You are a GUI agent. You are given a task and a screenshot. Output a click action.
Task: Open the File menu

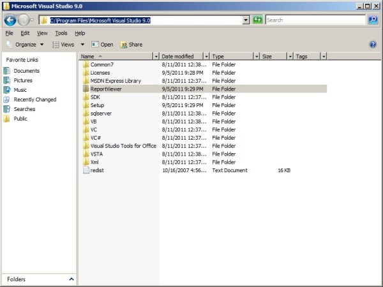[x=9, y=33]
